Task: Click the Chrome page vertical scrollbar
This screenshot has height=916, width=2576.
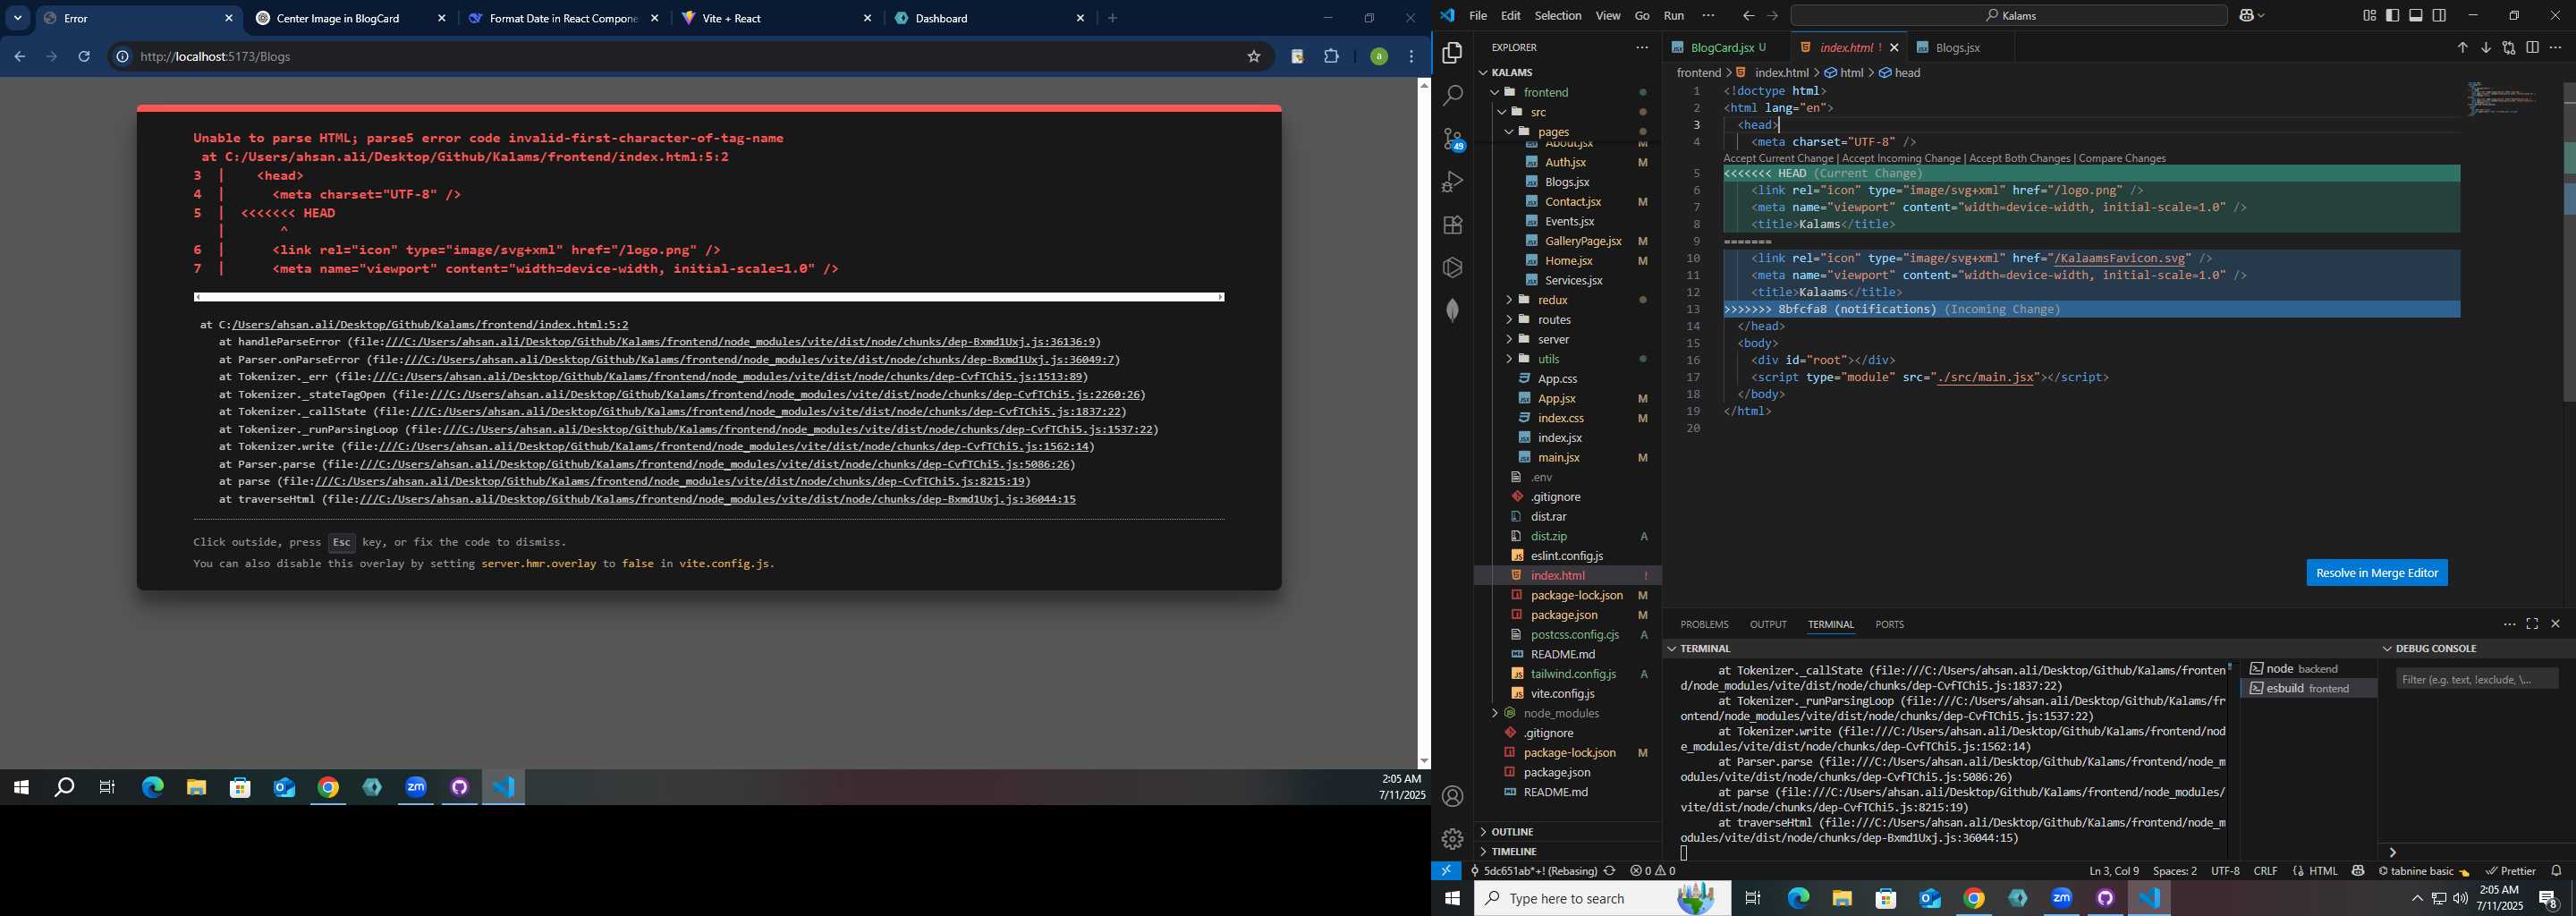Action: [x=1424, y=423]
